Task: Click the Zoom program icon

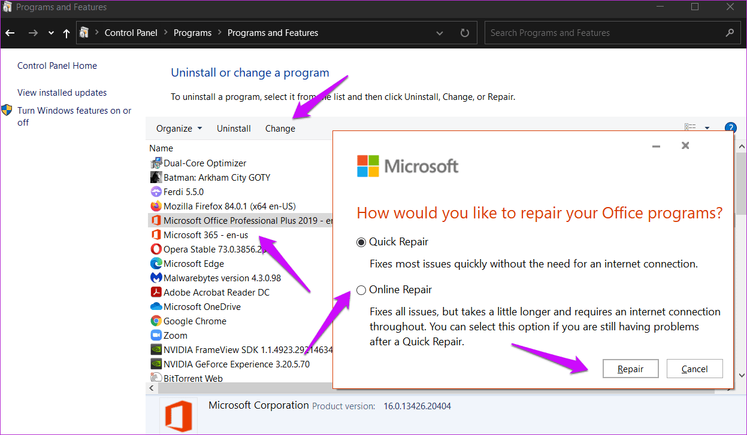Action: [x=156, y=335]
